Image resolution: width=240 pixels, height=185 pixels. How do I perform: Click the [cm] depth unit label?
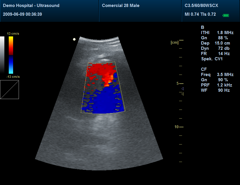[174, 42]
